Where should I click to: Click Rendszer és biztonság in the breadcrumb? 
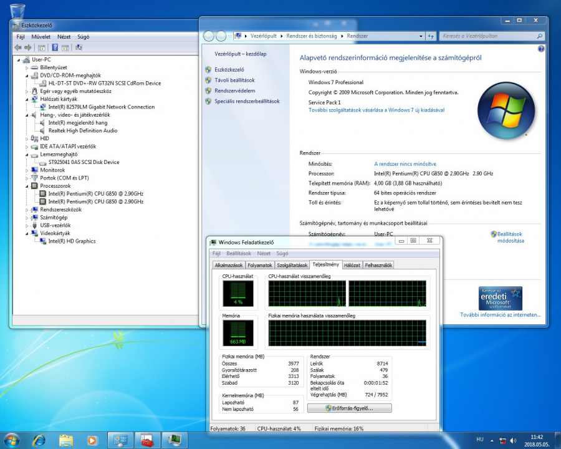tap(312, 36)
